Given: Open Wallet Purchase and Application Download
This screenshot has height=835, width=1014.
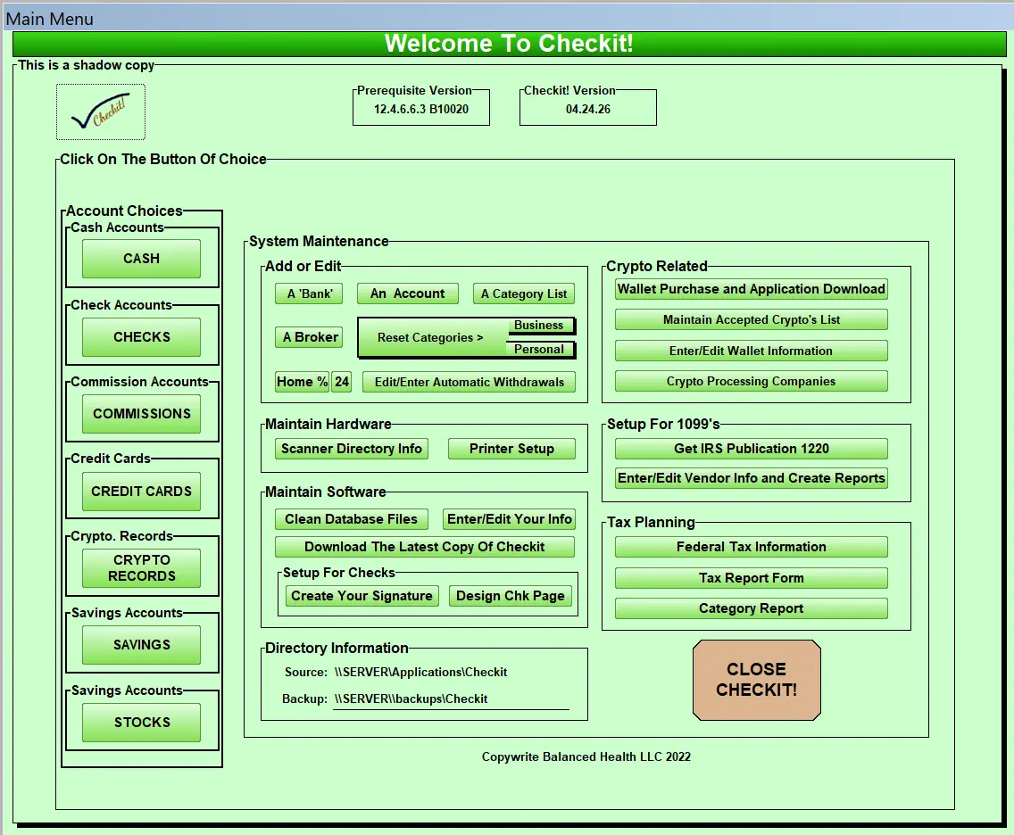Looking at the screenshot, I should (751, 290).
